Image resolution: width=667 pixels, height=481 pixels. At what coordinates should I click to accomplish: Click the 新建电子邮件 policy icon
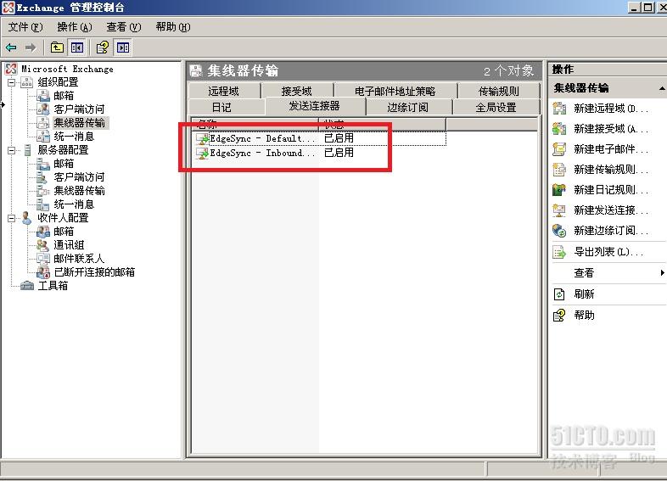point(559,148)
